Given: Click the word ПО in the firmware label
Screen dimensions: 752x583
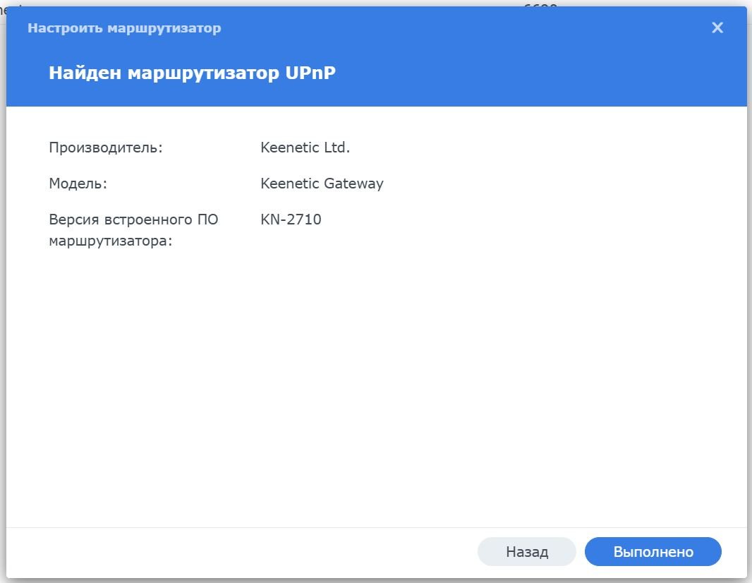Looking at the screenshot, I should pos(207,220).
